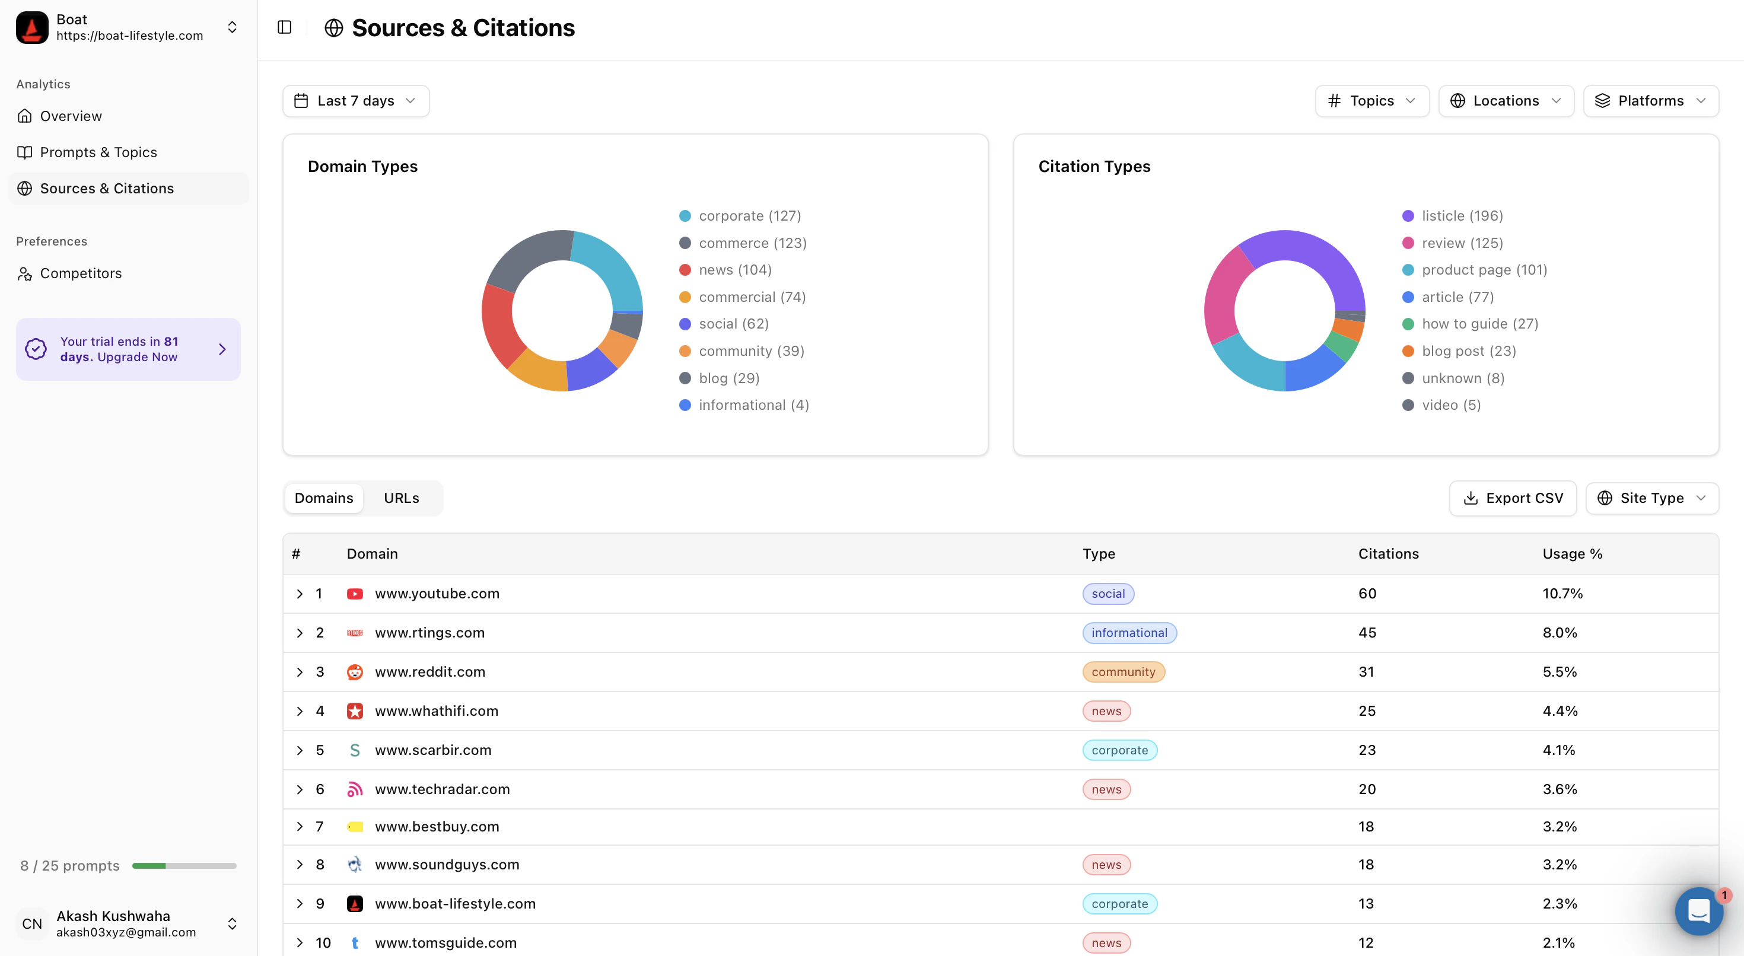
Task: Open Prompts & Topics in sidebar
Action: coord(98,152)
